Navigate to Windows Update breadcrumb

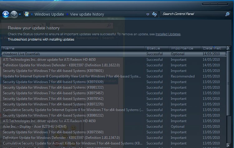(49, 14)
